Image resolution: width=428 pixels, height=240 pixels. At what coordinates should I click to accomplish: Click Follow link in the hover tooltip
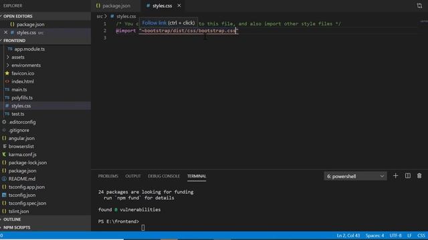pos(154,23)
